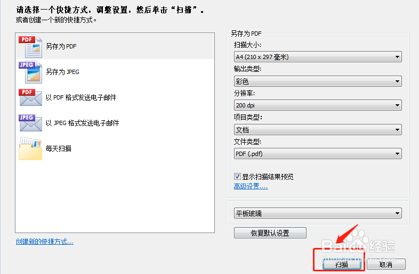Screen dimensions: 419x274
Task: Click the PDF email envelope icon
Action: [30, 97]
